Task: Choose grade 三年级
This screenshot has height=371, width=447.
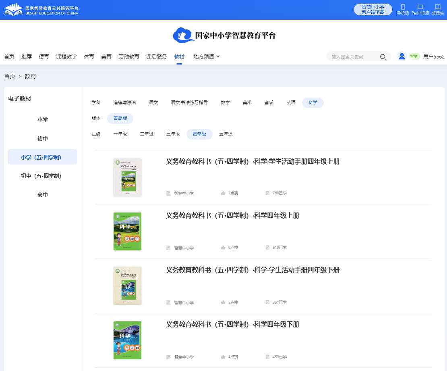Action: 173,134
